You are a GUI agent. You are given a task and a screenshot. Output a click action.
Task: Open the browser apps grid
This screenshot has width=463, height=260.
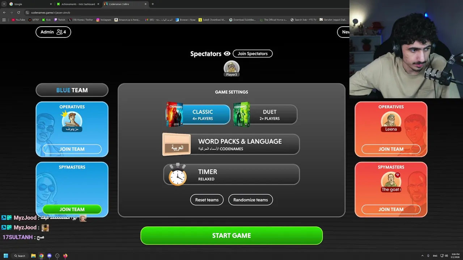click(4, 20)
